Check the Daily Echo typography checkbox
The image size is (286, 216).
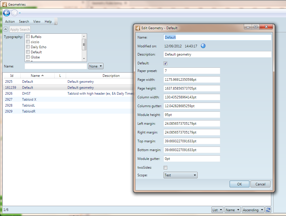pyautogui.click(x=28, y=47)
